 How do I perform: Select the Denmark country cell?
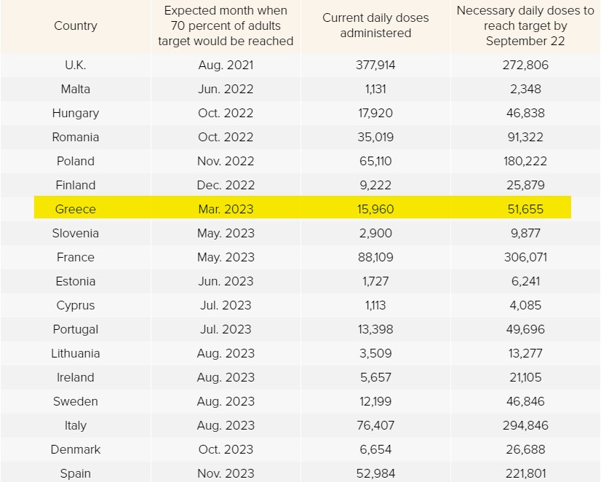click(x=76, y=449)
